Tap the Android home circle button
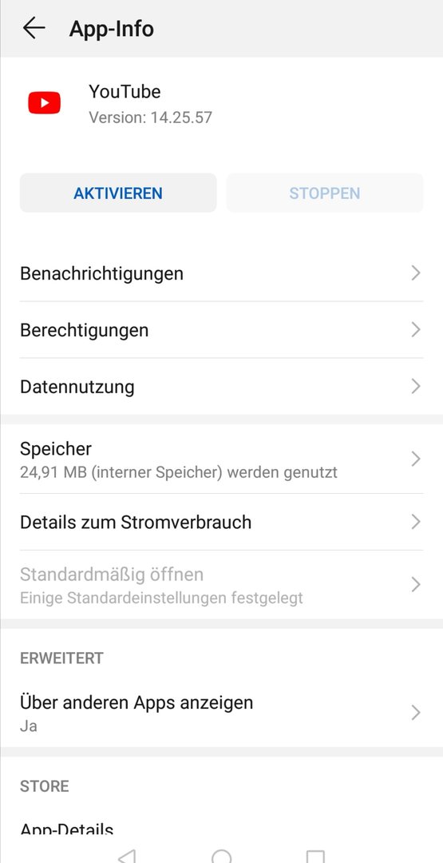 (x=222, y=856)
